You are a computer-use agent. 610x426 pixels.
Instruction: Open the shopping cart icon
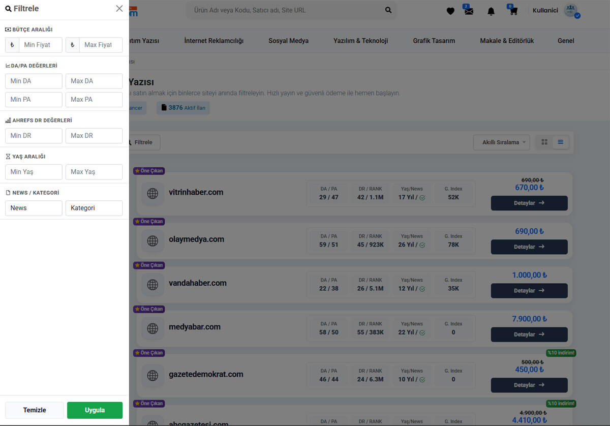click(513, 11)
